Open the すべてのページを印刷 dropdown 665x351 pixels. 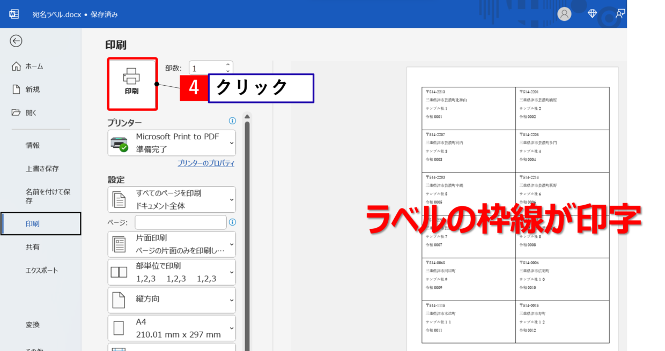172,199
